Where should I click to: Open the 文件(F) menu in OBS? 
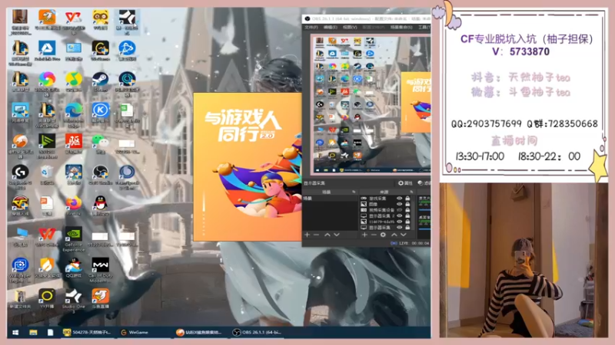pyautogui.click(x=311, y=27)
